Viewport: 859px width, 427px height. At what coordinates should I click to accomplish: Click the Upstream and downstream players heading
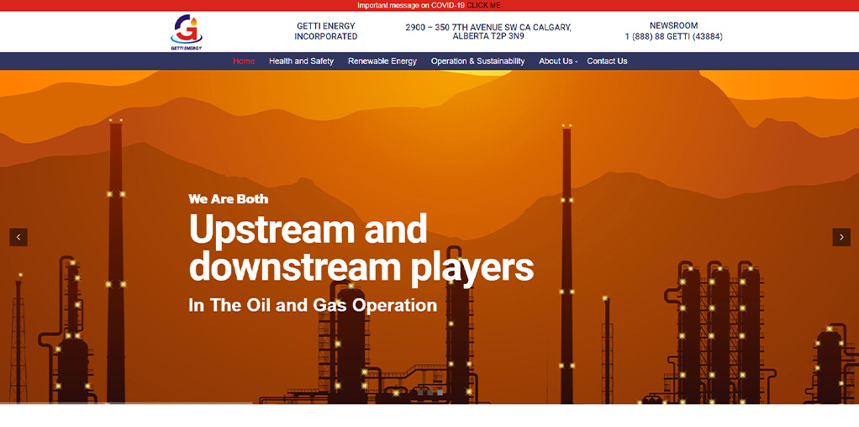pyautogui.click(x=361, y=248)
